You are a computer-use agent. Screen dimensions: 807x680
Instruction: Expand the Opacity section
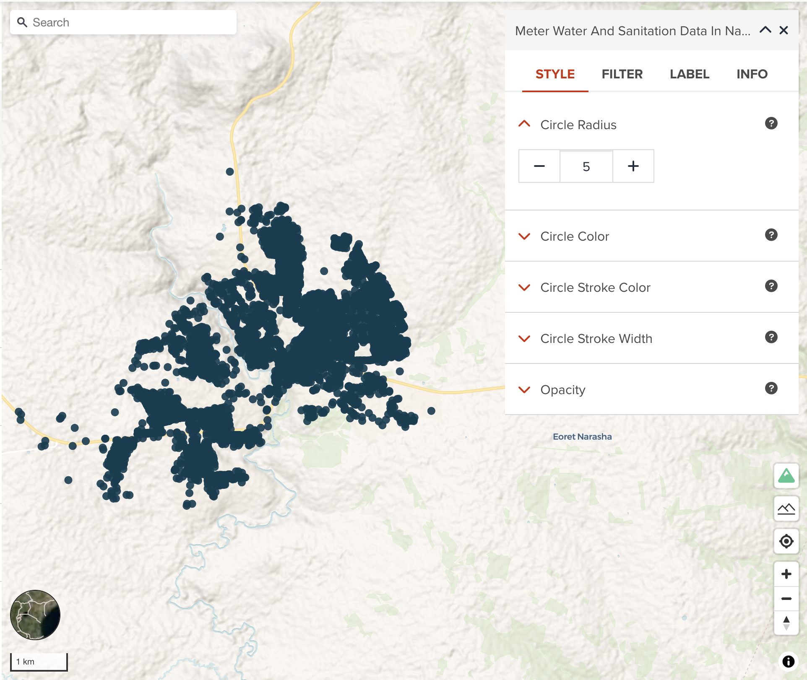(524, 390)
